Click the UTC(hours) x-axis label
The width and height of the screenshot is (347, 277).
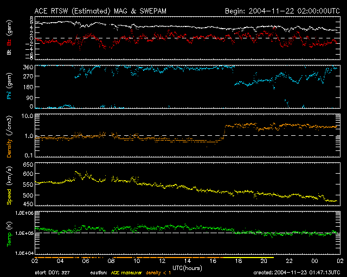[x=187, y=267]
